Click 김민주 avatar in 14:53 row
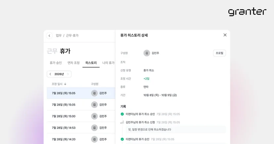 coord(94,128)
